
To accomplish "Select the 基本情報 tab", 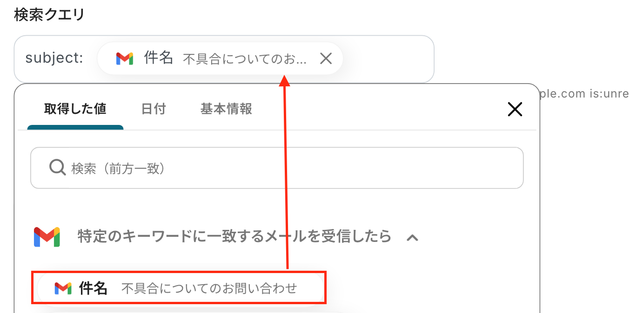I will (226, 109).
